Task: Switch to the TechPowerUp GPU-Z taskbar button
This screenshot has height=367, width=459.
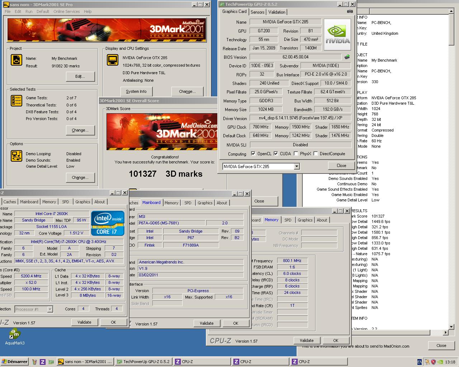Action: click(143, 362)
